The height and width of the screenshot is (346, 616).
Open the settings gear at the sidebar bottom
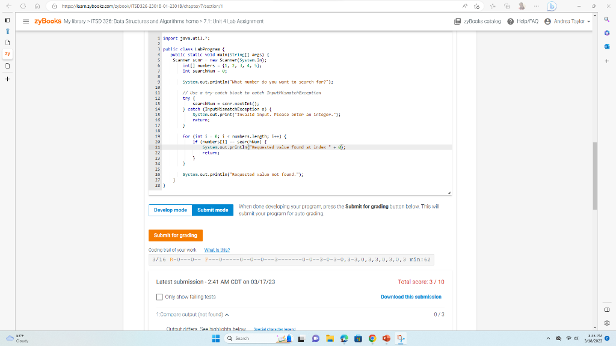pos(608,324)
